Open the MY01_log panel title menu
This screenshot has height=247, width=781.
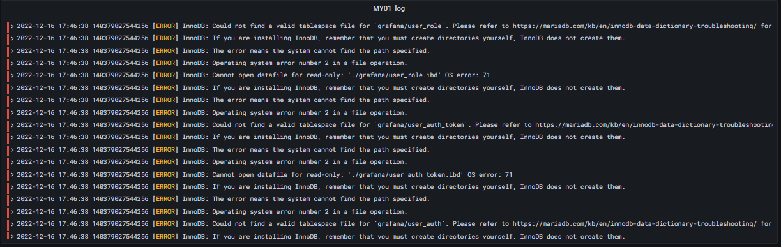click(x=390, y=9)
